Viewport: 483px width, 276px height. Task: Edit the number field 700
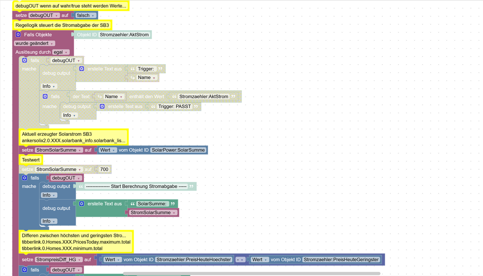[x=104, y=170]
